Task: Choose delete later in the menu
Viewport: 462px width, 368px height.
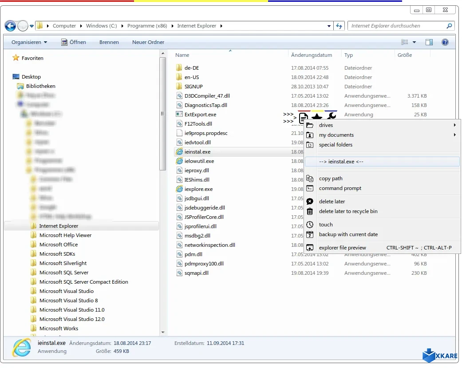Action: tap(383, 202)
